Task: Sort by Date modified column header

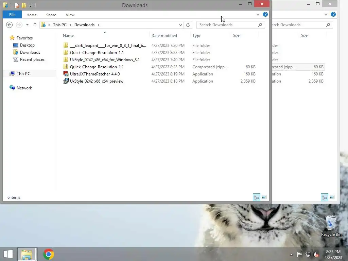Action: coord(164,35)
